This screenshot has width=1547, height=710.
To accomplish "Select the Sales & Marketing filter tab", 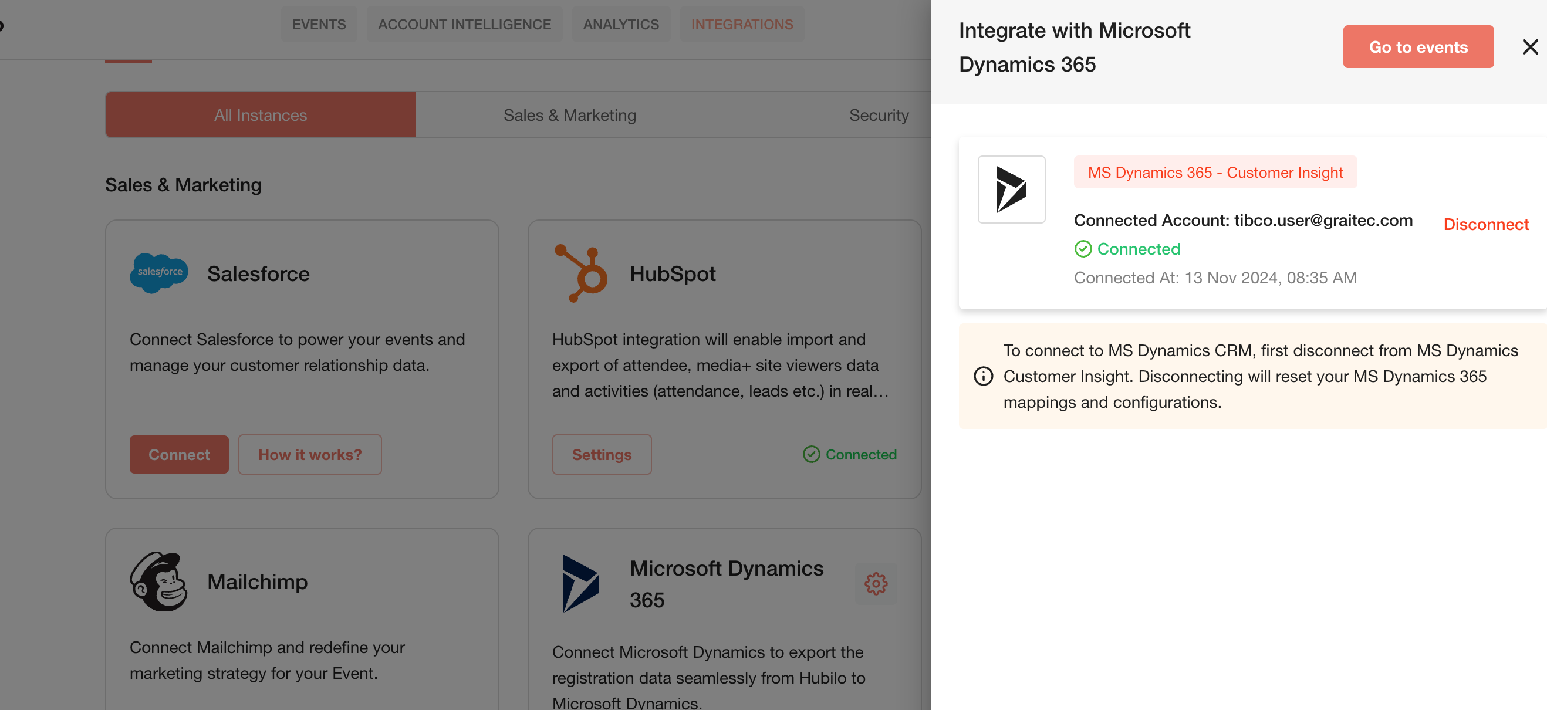I will pos(569,115).
